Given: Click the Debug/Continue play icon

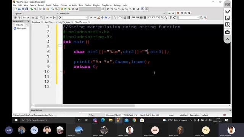Looking at the screenshot, I should pyautogui.click(x=108, y=9).
